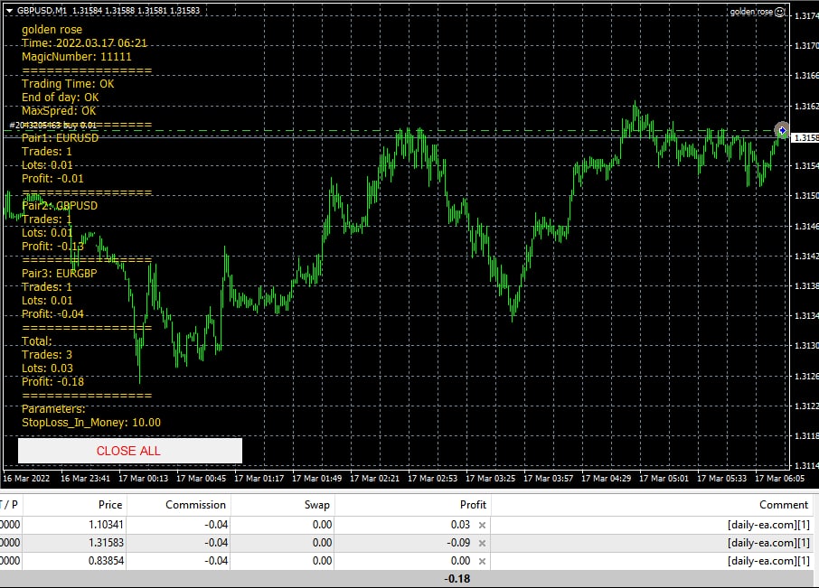
Task: Select the buy order arrow marker on chart
Action: coord(782,130)
